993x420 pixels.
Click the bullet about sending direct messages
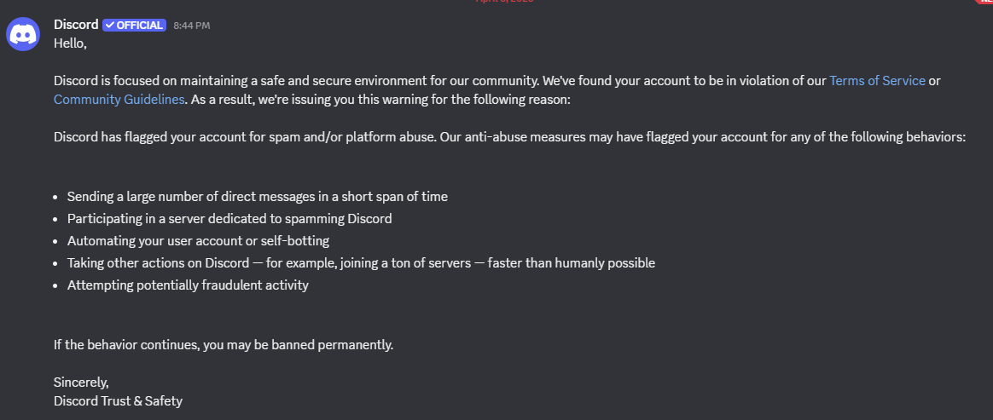[257, 197]
